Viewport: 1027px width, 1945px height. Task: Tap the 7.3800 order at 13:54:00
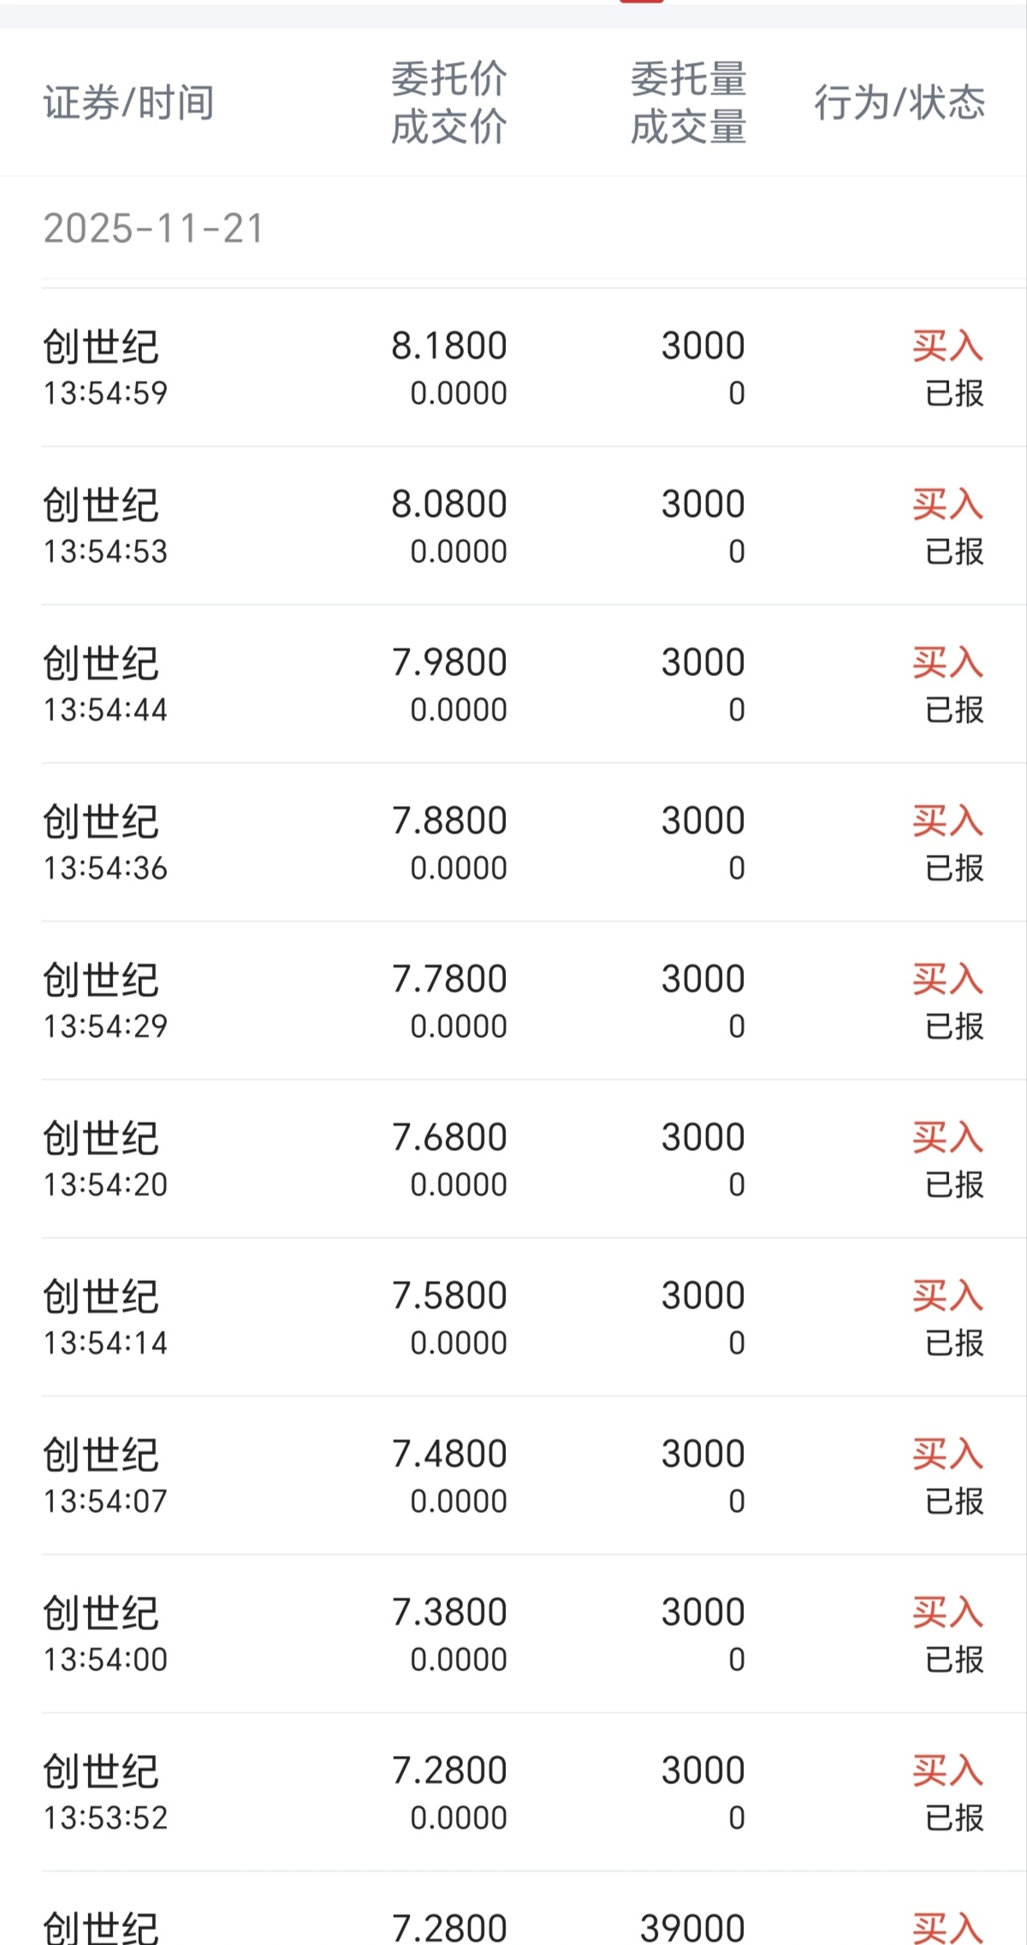coord(513,1634)
